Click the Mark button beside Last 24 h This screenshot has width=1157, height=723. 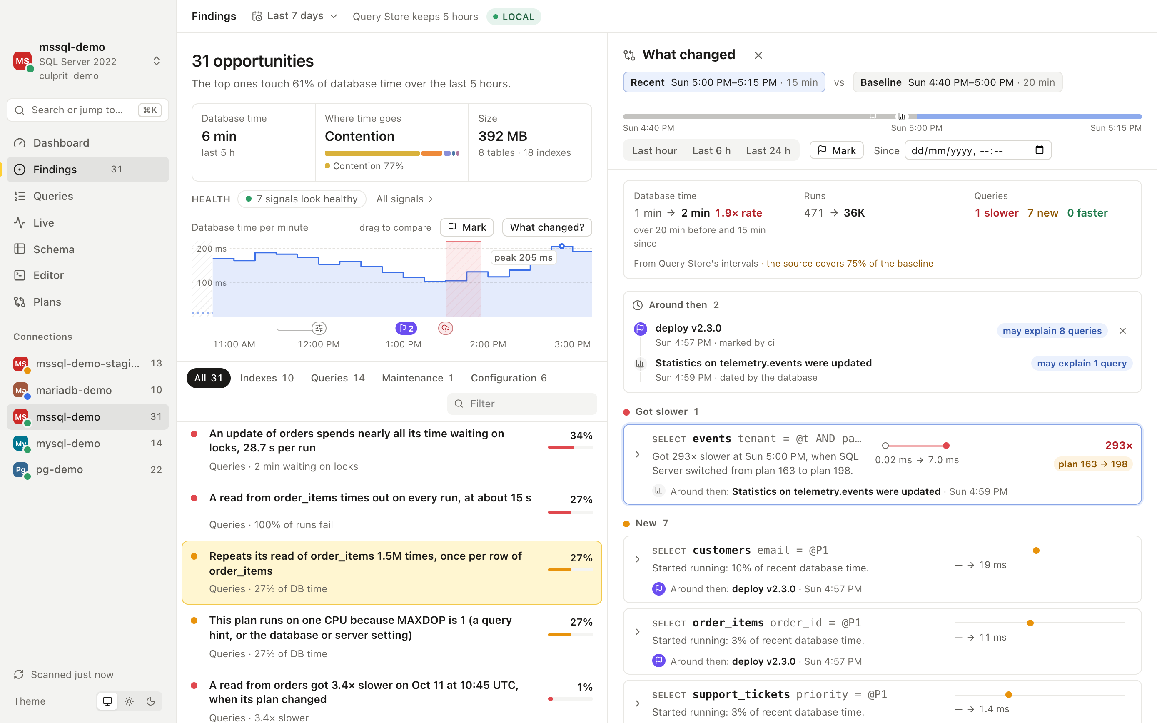click(x=836, y=151)
